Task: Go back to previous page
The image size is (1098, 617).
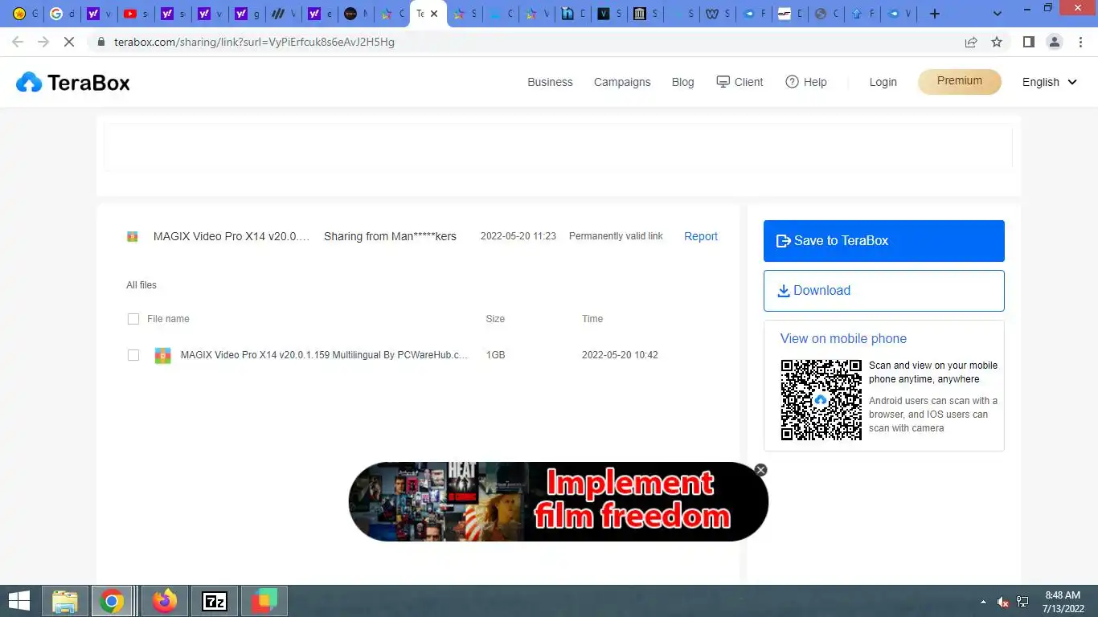Action: pyautogui.click(x=18, y=42)
